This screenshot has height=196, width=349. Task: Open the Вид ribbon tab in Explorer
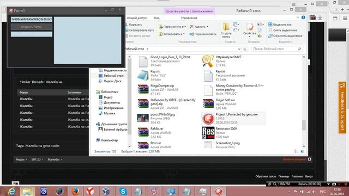[157, 18]
